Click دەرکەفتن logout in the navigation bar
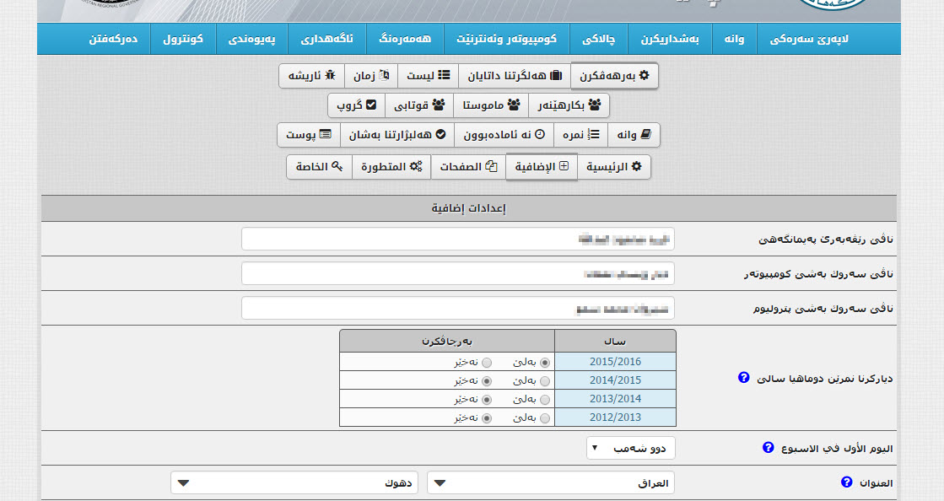This screenshot has height=501, width=944. pos(114,40)
